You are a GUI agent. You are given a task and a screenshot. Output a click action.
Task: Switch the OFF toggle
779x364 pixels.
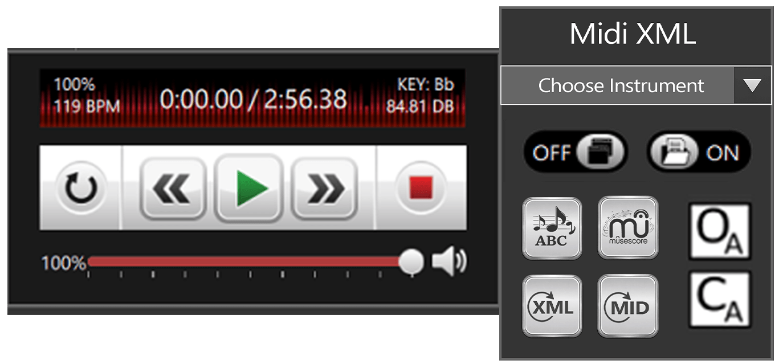click(575, 152)
